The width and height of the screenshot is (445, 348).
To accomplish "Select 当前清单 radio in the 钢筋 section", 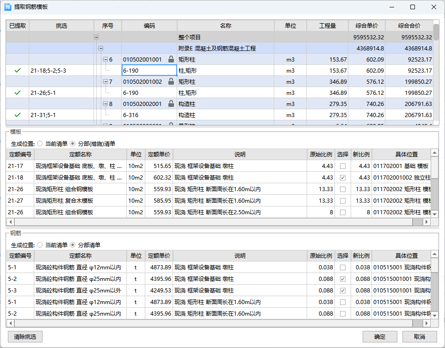I will pos(40,245).
